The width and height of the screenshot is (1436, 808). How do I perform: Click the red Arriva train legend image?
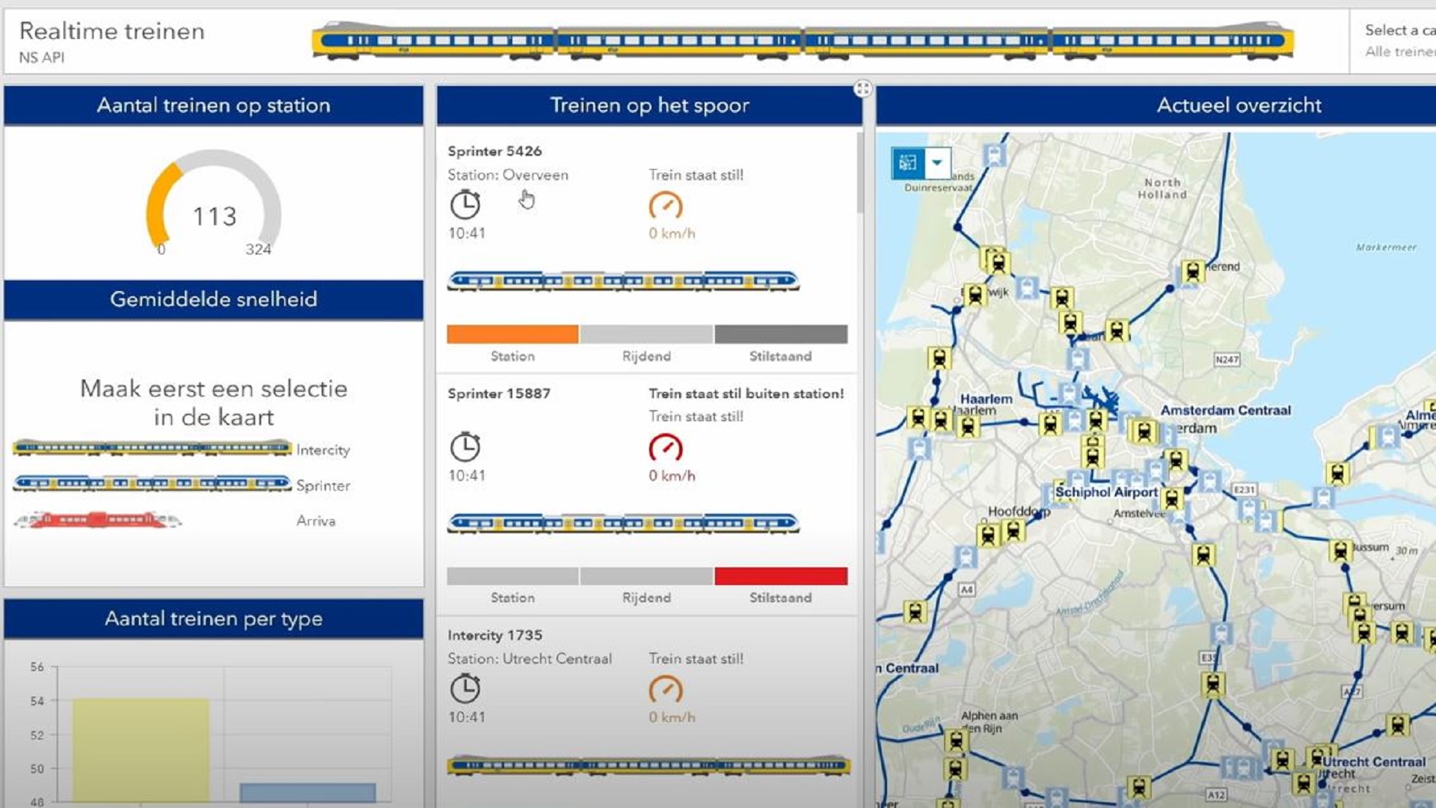(x=97, y=519)
